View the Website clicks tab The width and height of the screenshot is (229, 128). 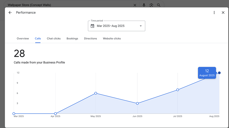point(112,38)
